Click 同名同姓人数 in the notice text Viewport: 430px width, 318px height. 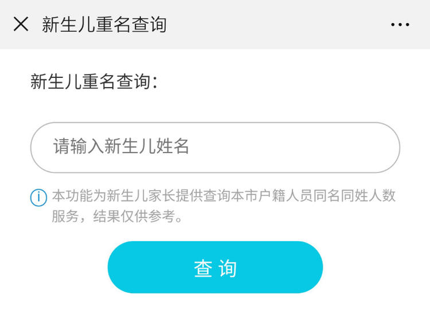(354, 196)
